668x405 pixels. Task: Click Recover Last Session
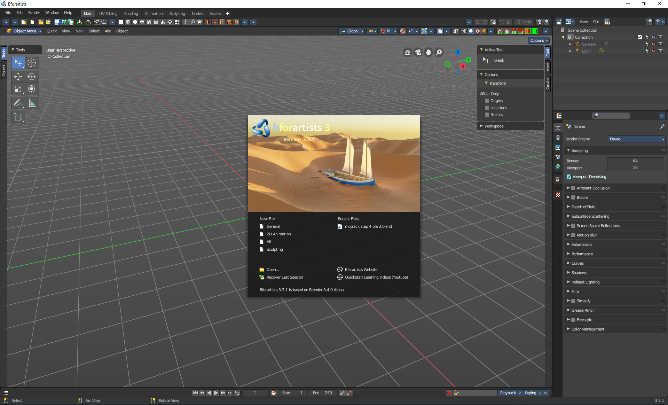click(x=284, y=277)
